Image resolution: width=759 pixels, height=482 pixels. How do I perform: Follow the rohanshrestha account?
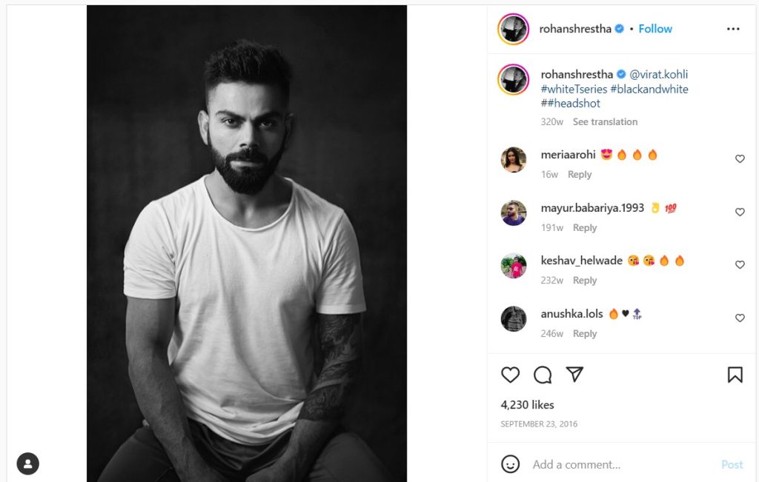click(655, 29)
